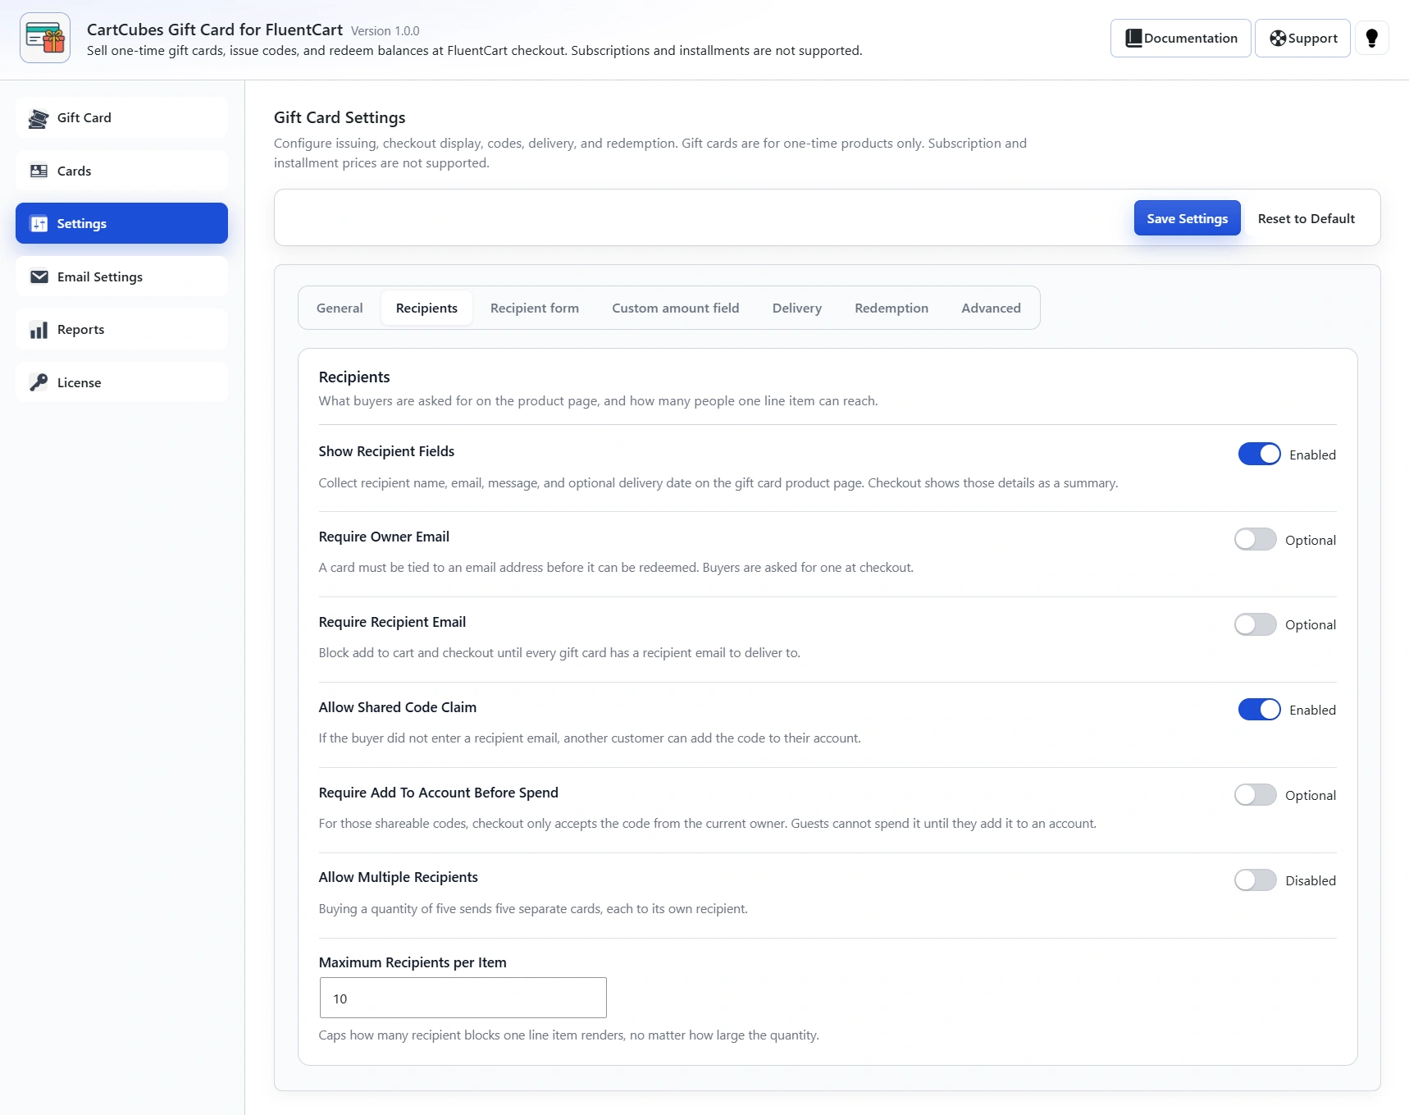
Task: Toggle Require Owner Email switch
Action: point(1255,539)
